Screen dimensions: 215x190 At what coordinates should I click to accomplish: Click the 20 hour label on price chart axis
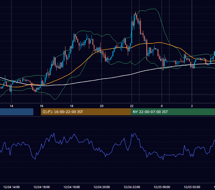coord(101,106)
